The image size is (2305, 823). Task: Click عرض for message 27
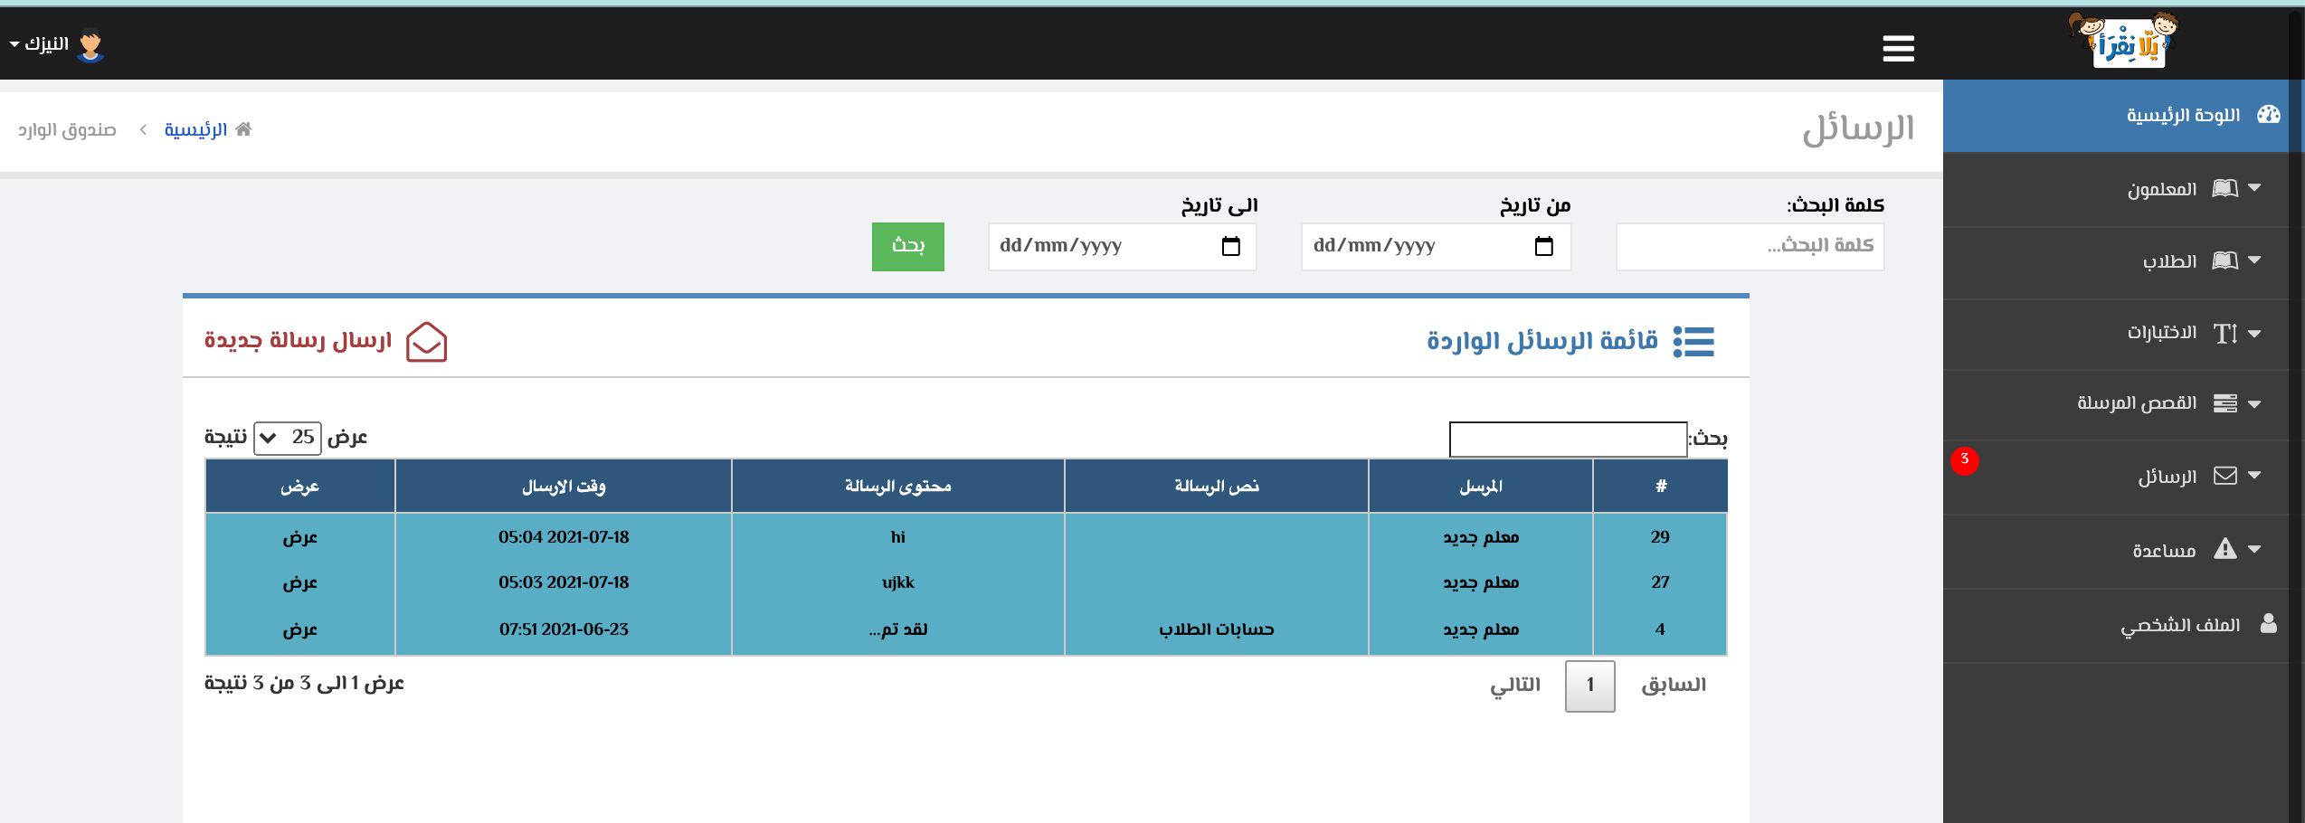[x=300, y=582]
